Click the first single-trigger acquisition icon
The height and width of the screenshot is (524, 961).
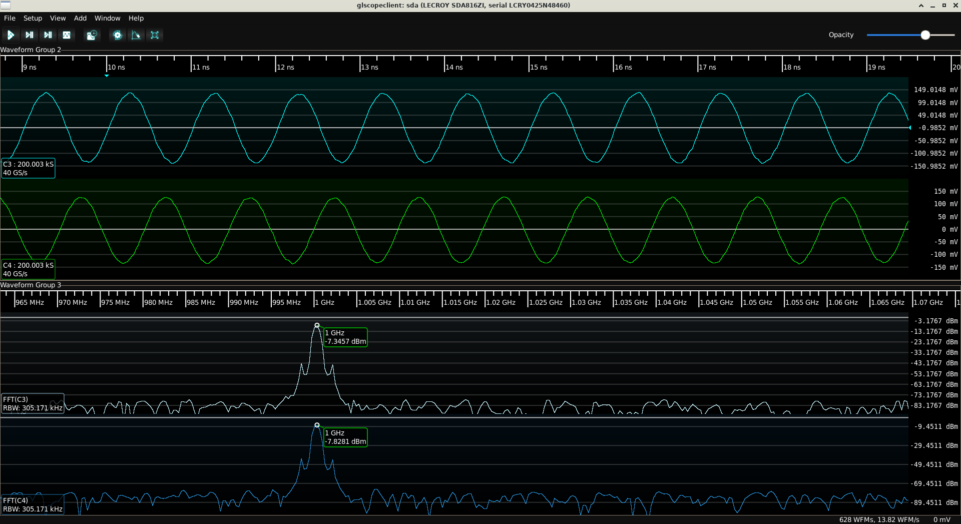click(x=29, y=35)
